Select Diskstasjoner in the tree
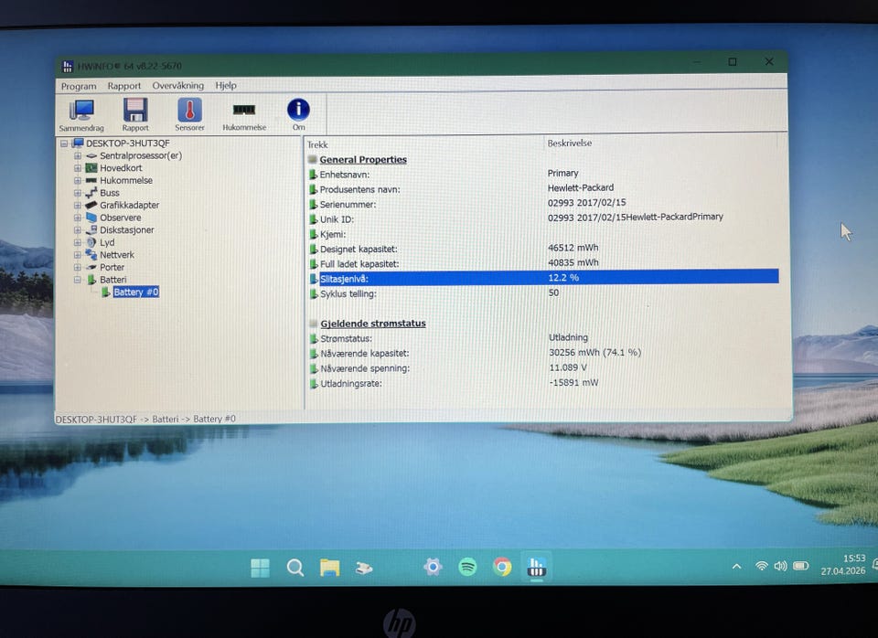The image size is (878, 638). (x=126, y=230)
